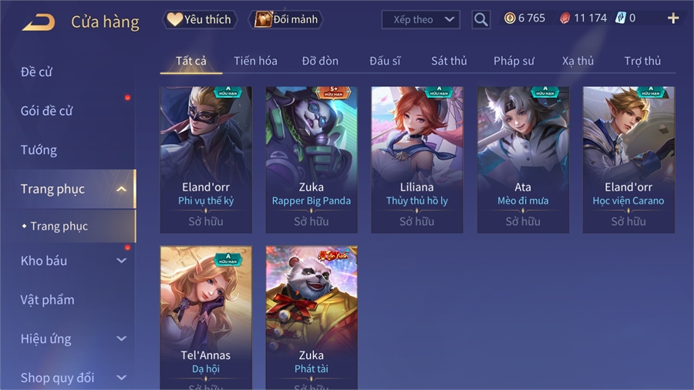Open Gói đề cử in sidebar
Viewport: 694px width, 390px height.
point(46,111)
